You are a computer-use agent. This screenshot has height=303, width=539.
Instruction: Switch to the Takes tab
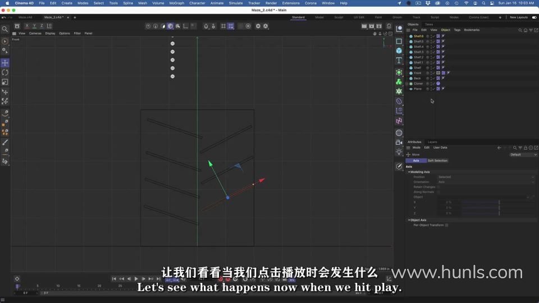click(x=428, y=24)
